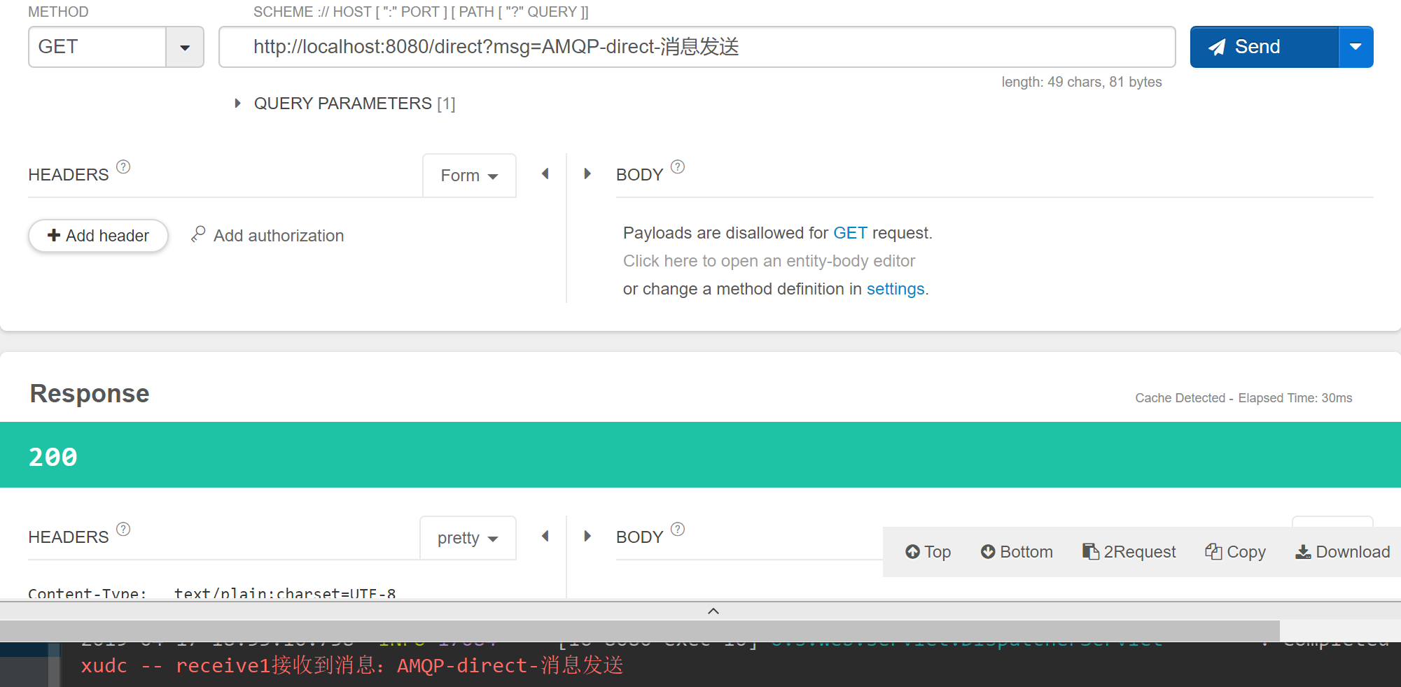Expand QUERY PARAMETERS section

click(x=238, y=103)
